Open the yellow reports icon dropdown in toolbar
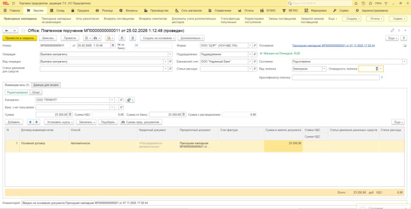The width and height of the screenshot is (411, 209). (109, 38)
